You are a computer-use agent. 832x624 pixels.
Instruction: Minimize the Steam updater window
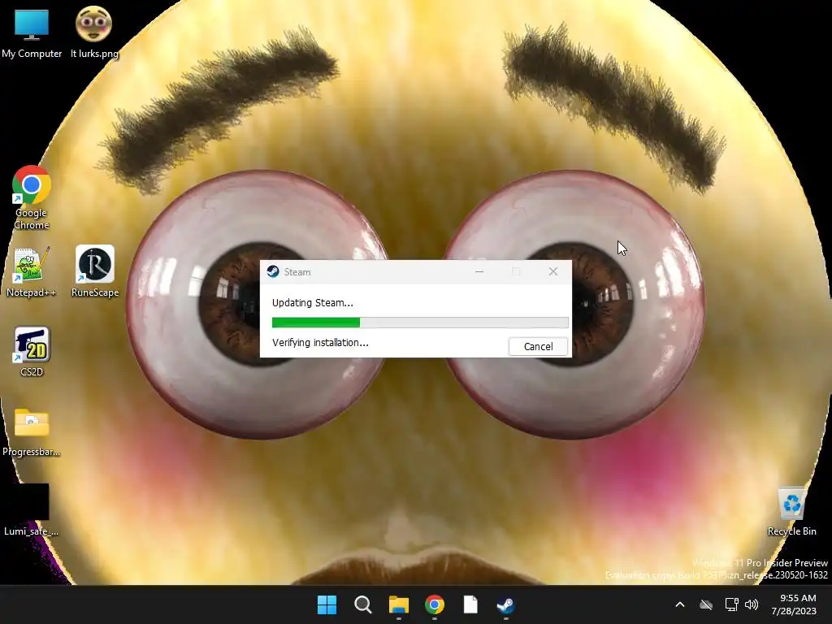point(479,271)
